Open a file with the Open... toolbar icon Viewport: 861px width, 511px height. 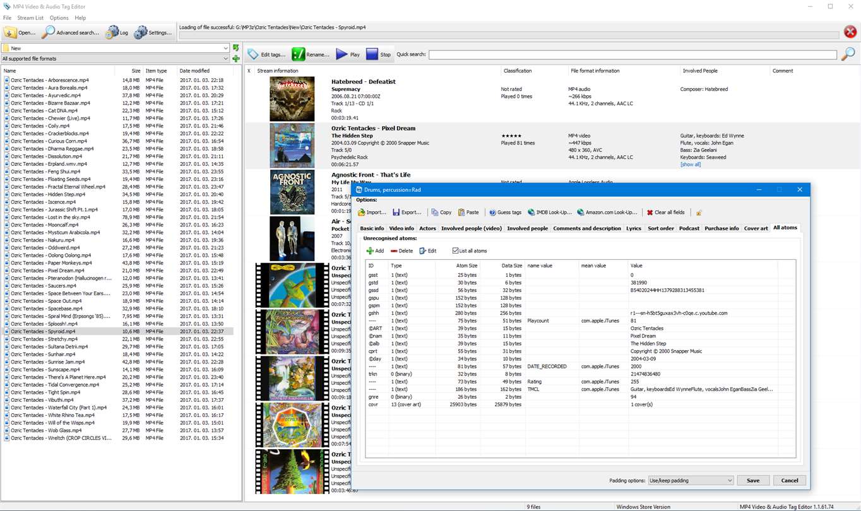[x=20, y=32]
